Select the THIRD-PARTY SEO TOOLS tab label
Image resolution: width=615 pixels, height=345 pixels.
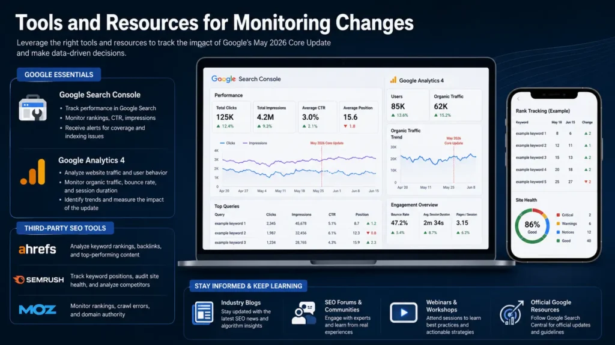click(x=65, y=228)
